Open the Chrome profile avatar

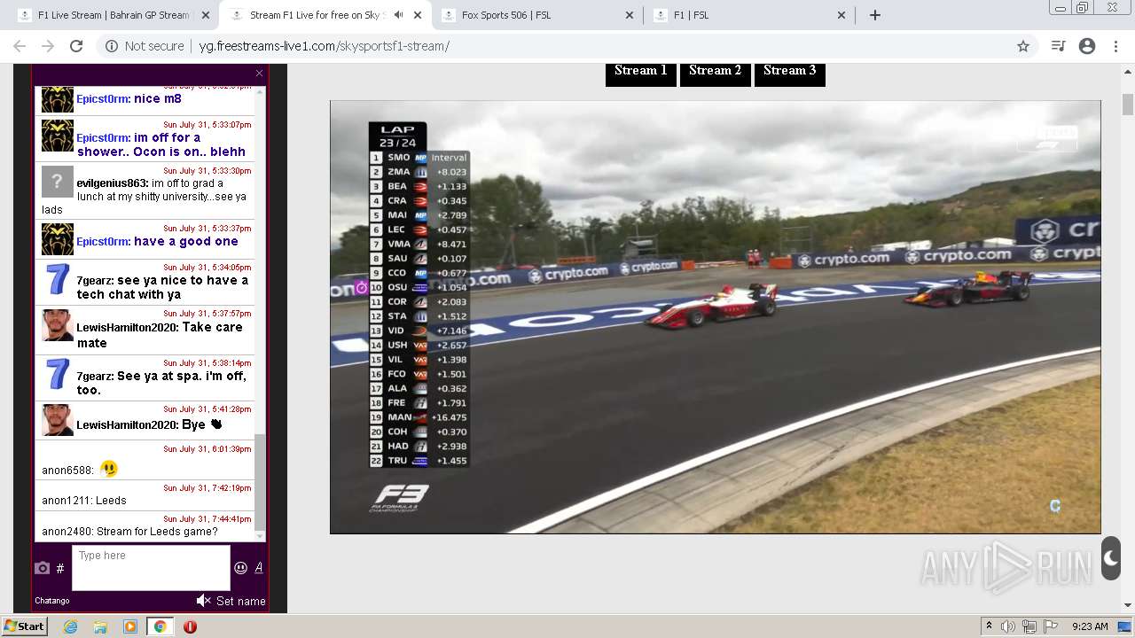(1087, 46)
